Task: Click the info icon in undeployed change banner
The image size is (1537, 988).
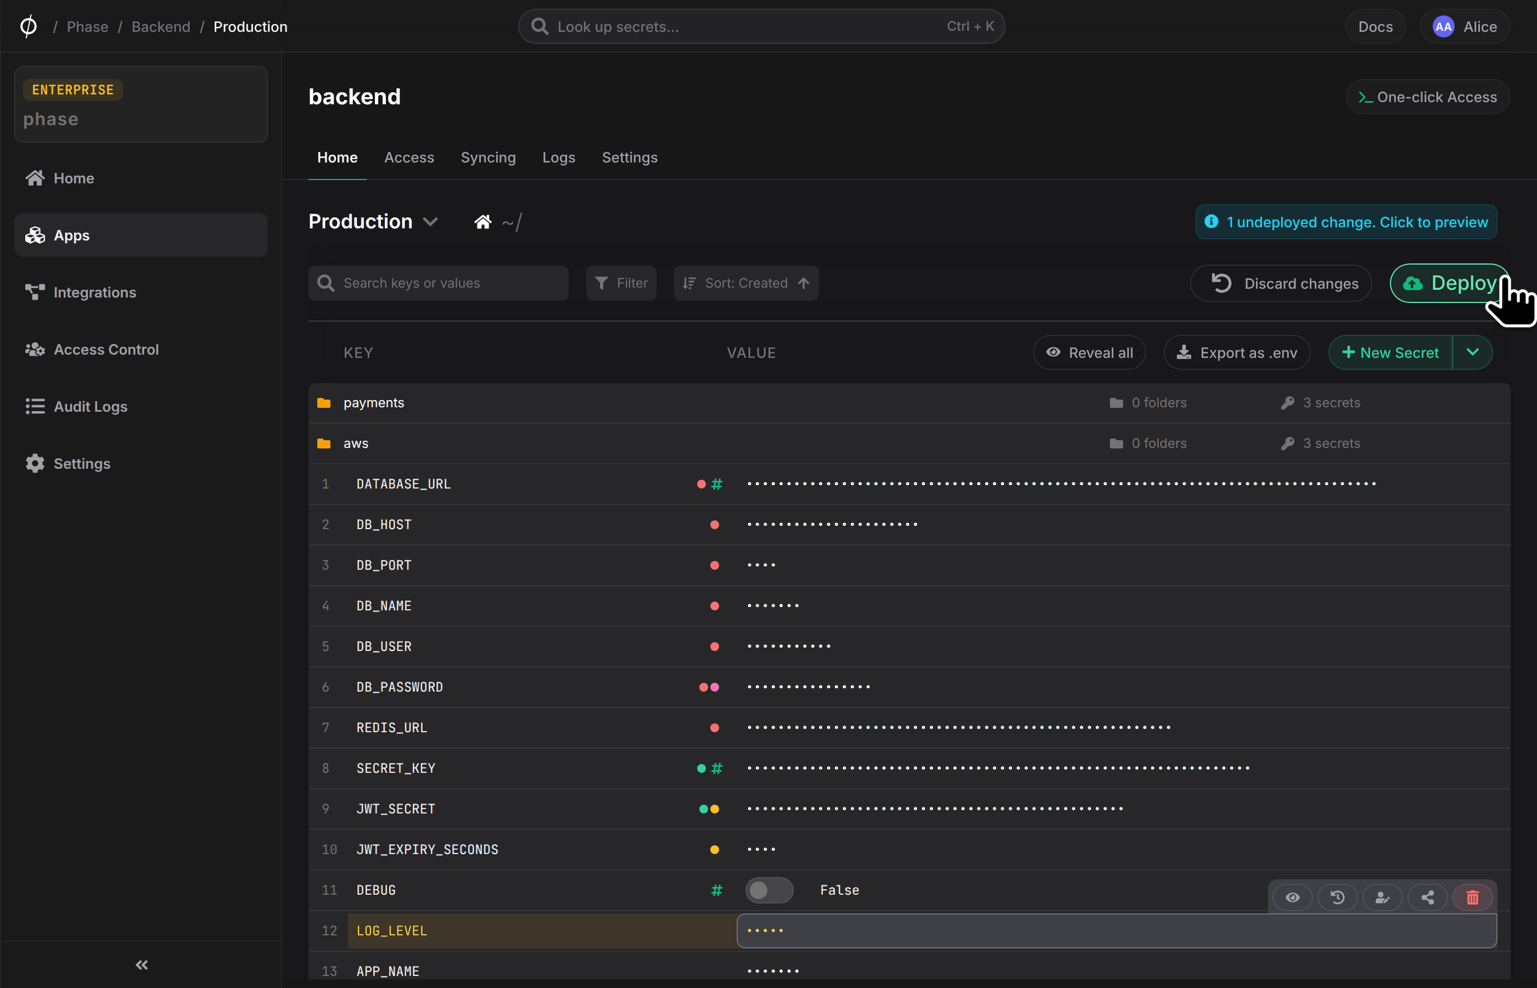Action: (1211, 221)
